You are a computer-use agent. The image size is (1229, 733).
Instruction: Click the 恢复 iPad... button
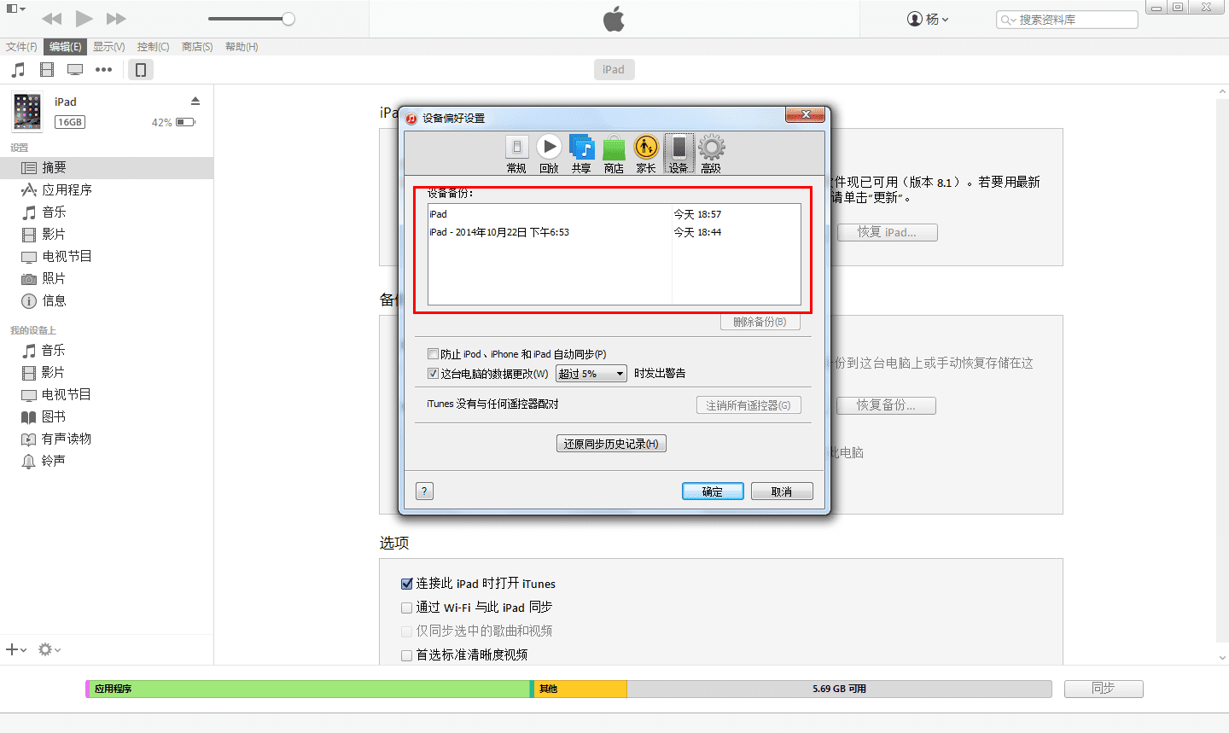pos(887,232)
